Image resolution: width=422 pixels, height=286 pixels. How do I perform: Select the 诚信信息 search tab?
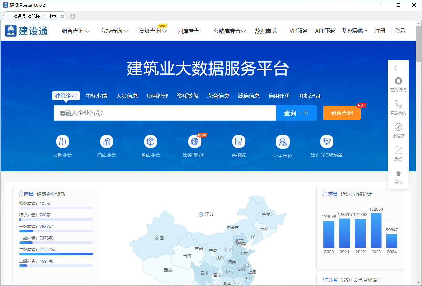coord(249,96)
